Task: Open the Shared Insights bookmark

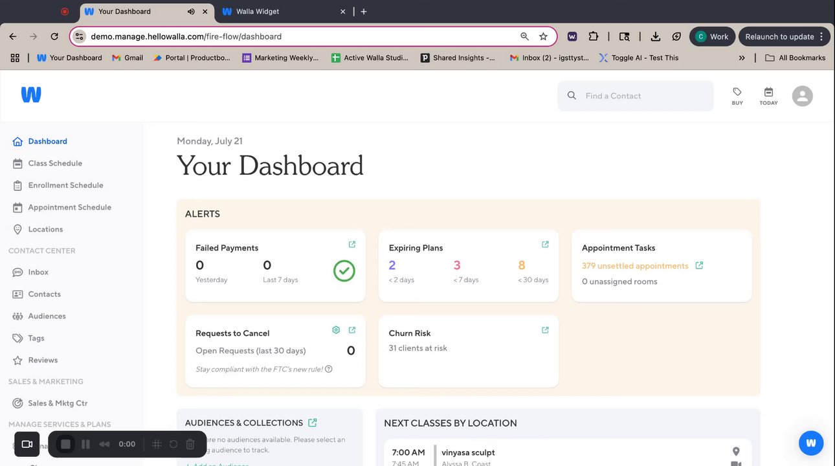Action: click(458, 58)
